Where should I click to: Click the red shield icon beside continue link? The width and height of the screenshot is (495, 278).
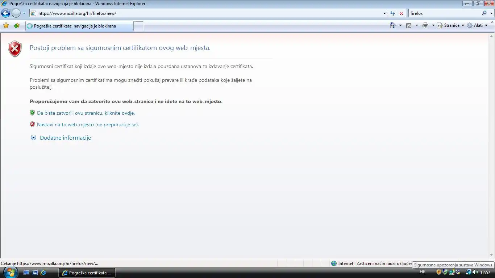point(32,124)
